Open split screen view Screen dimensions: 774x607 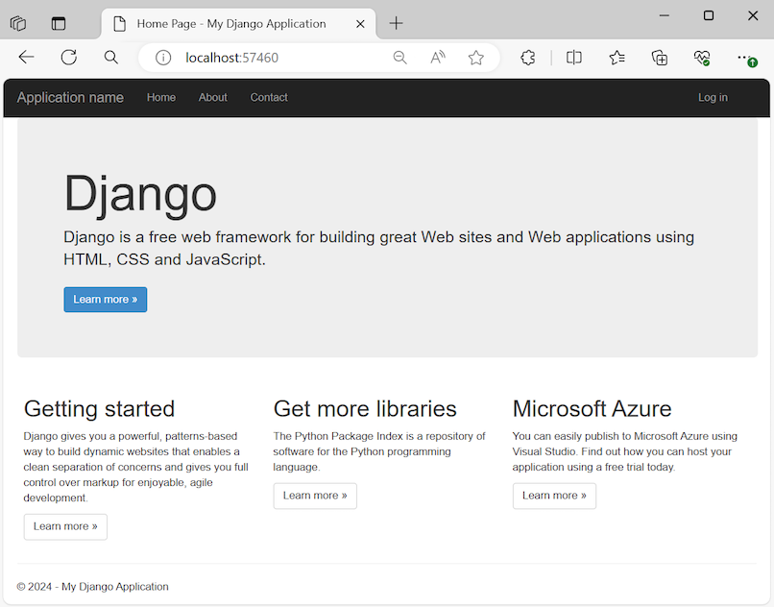pyautogui.click(x=573, y=57)
